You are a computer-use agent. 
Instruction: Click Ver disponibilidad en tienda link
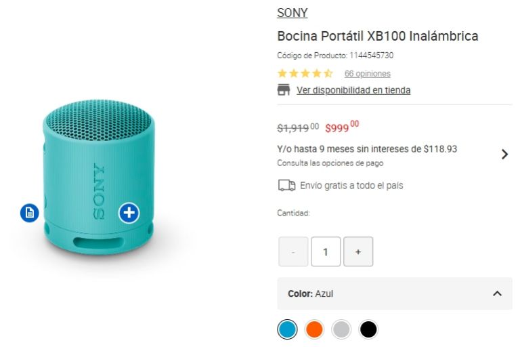click(x=353, y=90)
